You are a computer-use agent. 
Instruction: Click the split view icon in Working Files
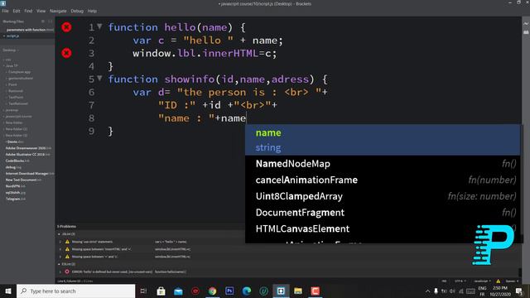50,22
